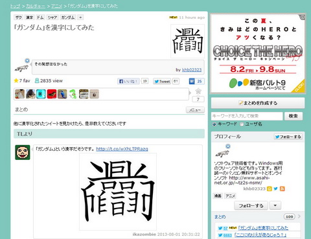Click the page title '「ガンダム」を漢字にしてみた'

pyautogui.click(x=54, y=28)
